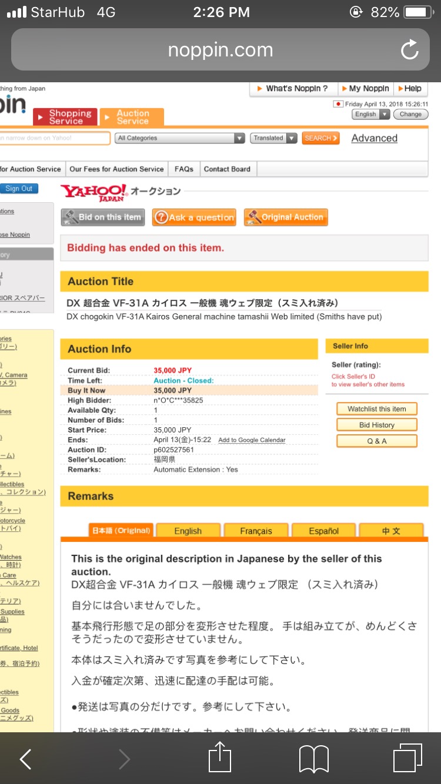Select the 中文 remarks tab
Screen dimensions: 441x784
(392, 530)
